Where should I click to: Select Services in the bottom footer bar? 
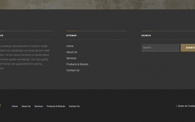[x=38, y=106]
